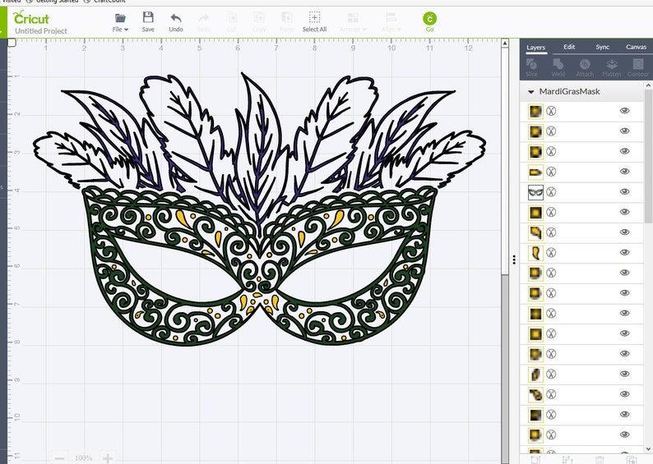Click the canvas scrollbar up arrow
This screenshot has height=464, width=653.
click(505, 44)
